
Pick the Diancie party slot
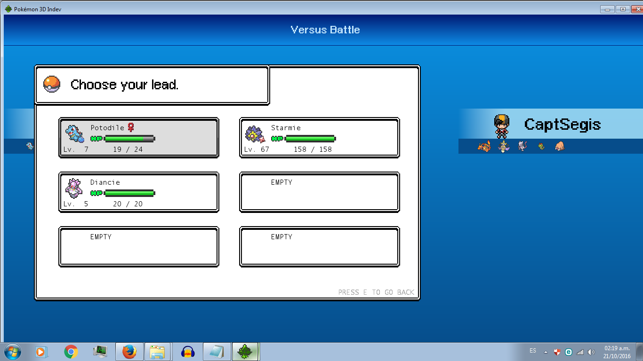coord(138,192)
